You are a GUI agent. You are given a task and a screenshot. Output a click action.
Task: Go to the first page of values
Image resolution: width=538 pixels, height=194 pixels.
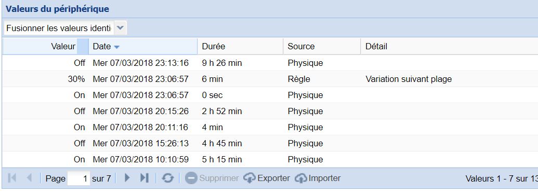pos(12,178)
